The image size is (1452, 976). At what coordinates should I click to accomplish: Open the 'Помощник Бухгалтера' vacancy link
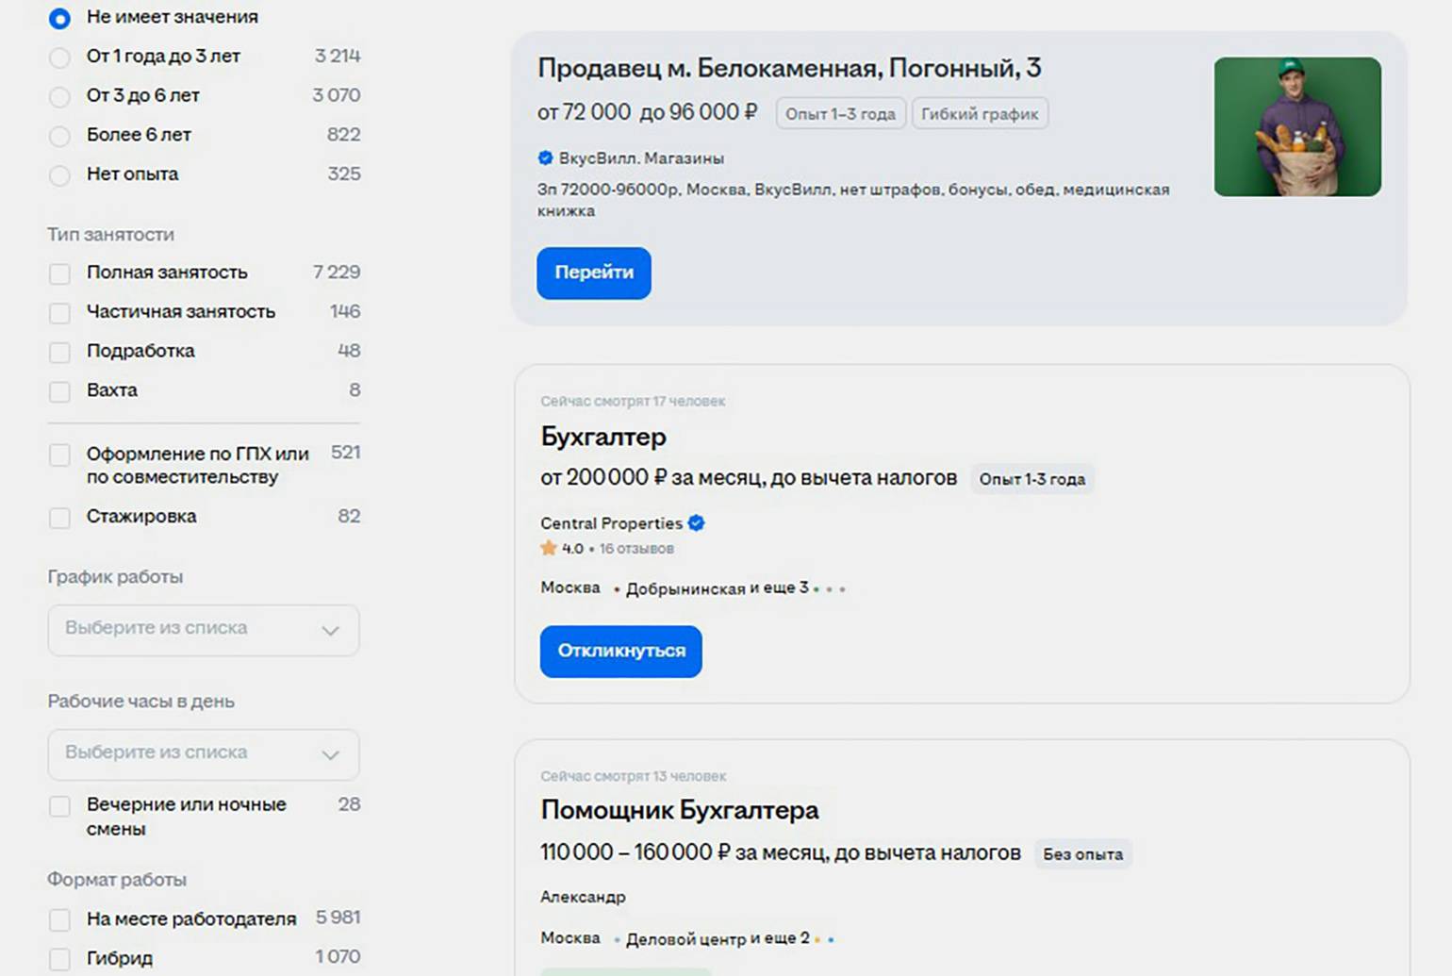[679, 810]
